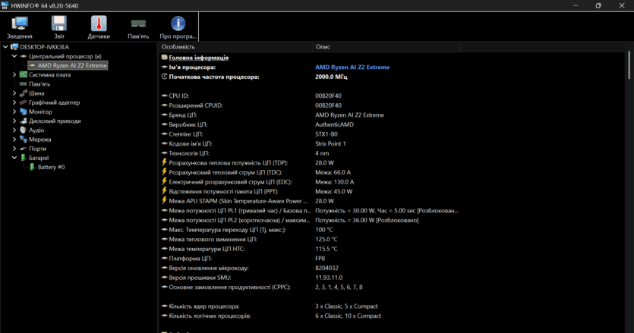
Task: Select AMD Ryzen AI Z2 Extreme tree item
Action: [72, 65]
